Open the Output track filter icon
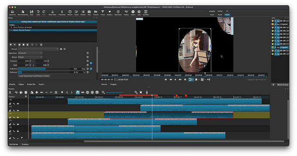 pos(26,97)
